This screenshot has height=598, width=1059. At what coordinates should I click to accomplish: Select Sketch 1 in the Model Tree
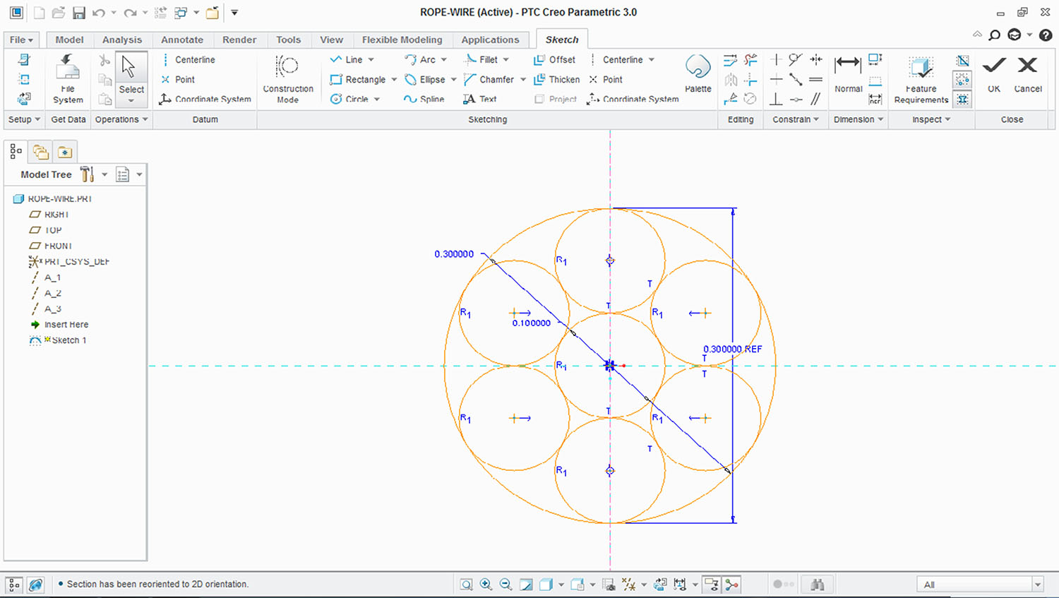(x=58, y=340)
